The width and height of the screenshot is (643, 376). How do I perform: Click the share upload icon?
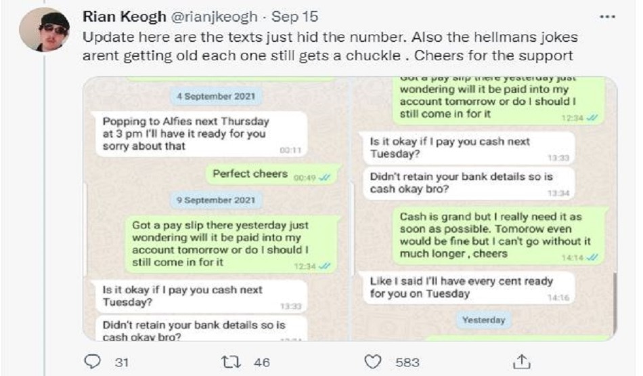coord(521,362)
